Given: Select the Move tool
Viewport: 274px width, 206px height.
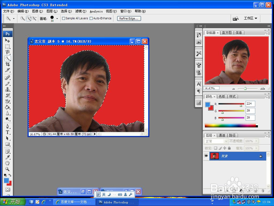Looking at the screenshot, I should (7, 40).
